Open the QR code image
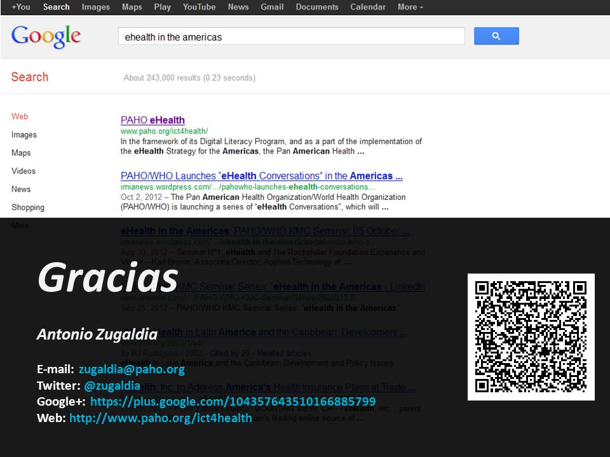The height and width of the screenshot is (457, 610). (531, 336)
